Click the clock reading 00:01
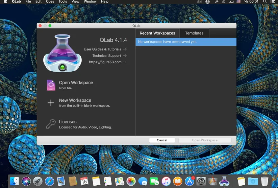This screenshot has width=278, height=188. coord(251,2)
